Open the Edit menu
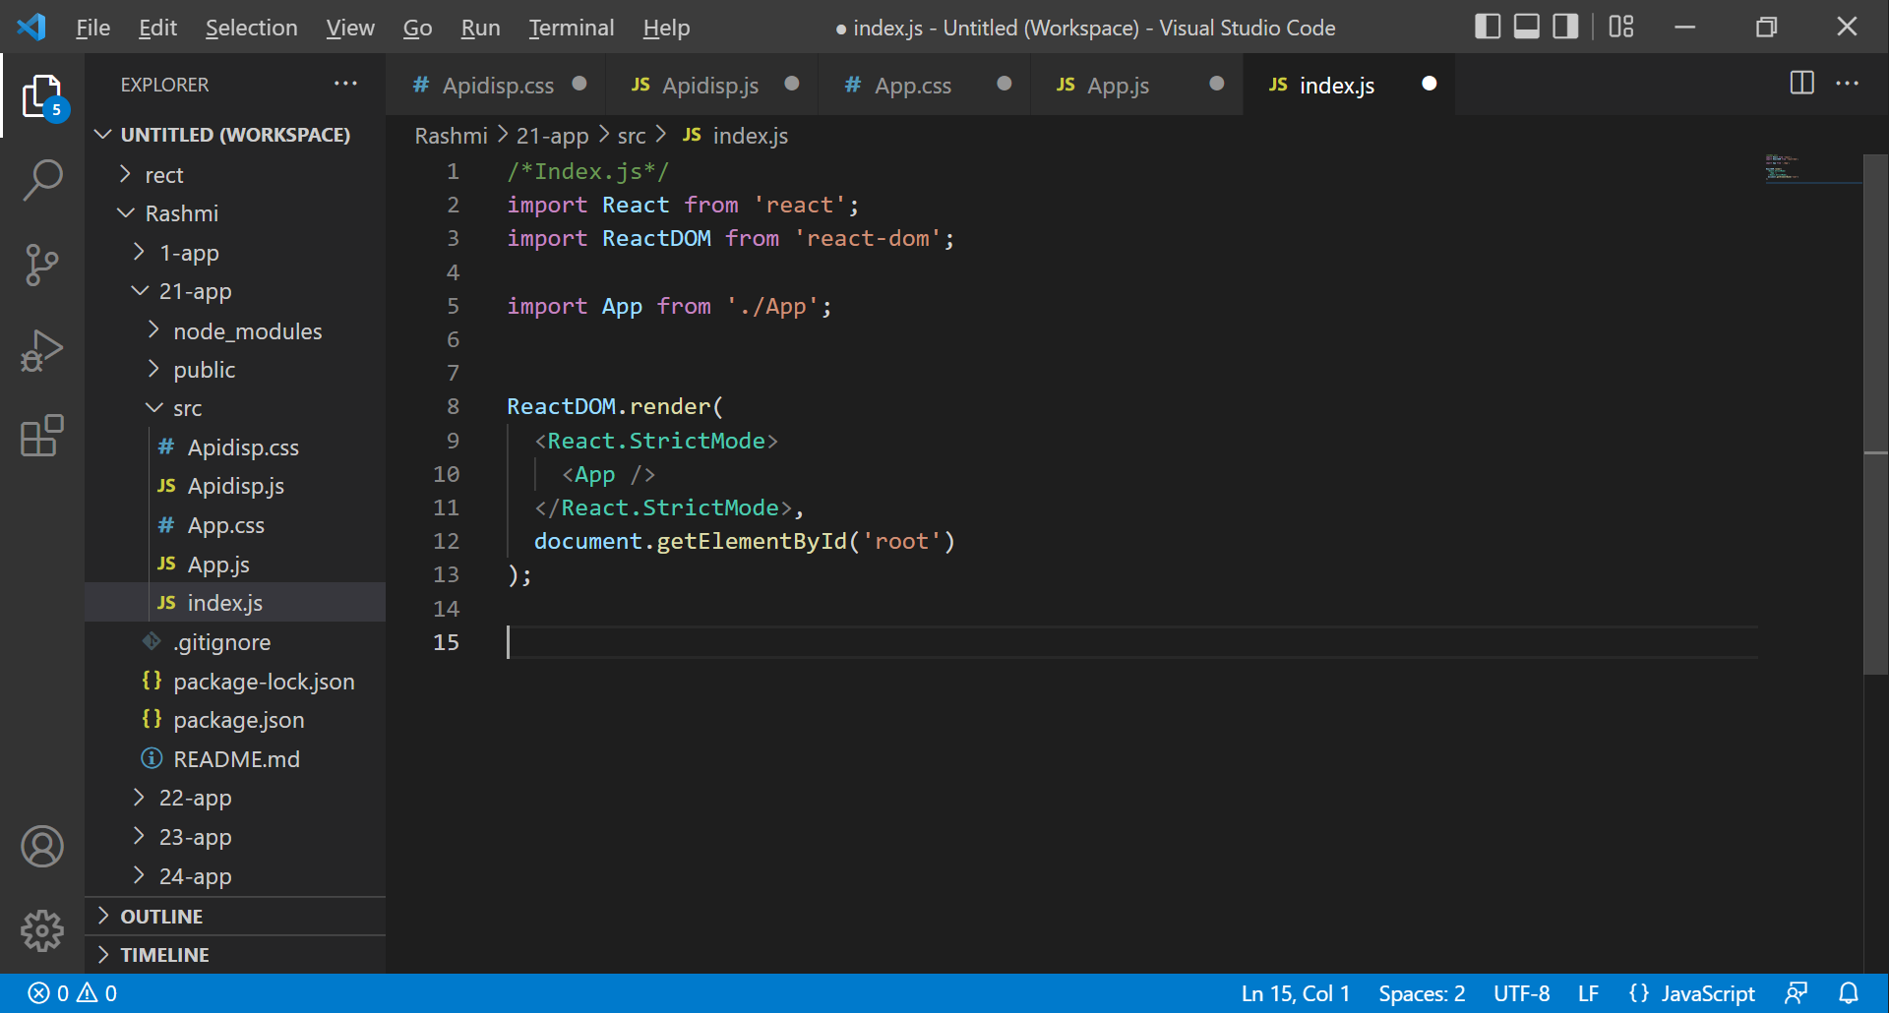Image resolution: width=1889 pixels, height=1013 pixels. [157, 28]
